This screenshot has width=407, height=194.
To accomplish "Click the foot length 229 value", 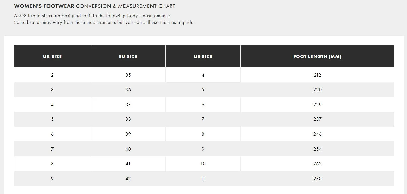I will (x=317, y=104).
